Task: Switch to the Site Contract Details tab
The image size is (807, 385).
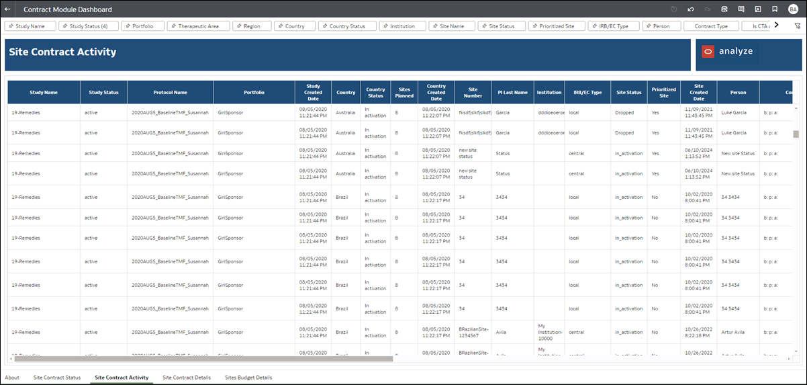Action: (187, 378)
